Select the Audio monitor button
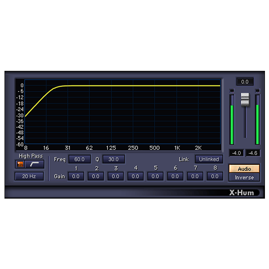Viewport: 269px width, 269px height. pyautogui.click(x=244, y=169)
